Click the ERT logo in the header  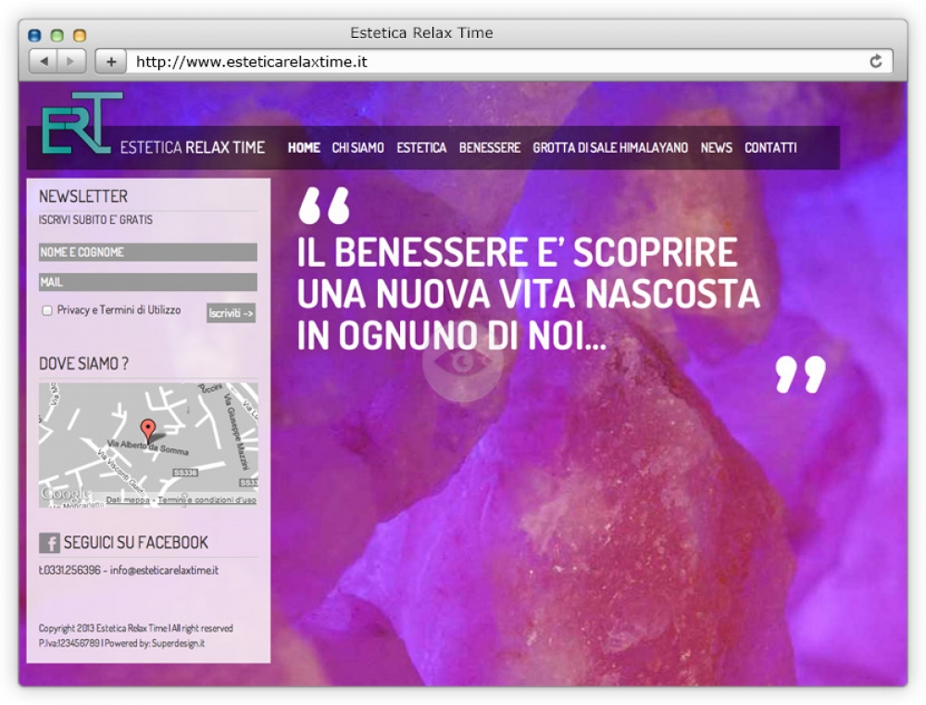point(81,123)
